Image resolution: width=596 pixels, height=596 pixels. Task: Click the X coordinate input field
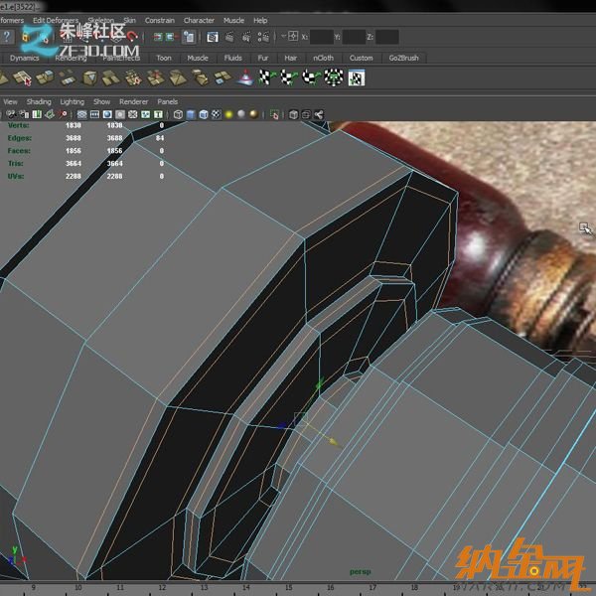pos(322,37)
